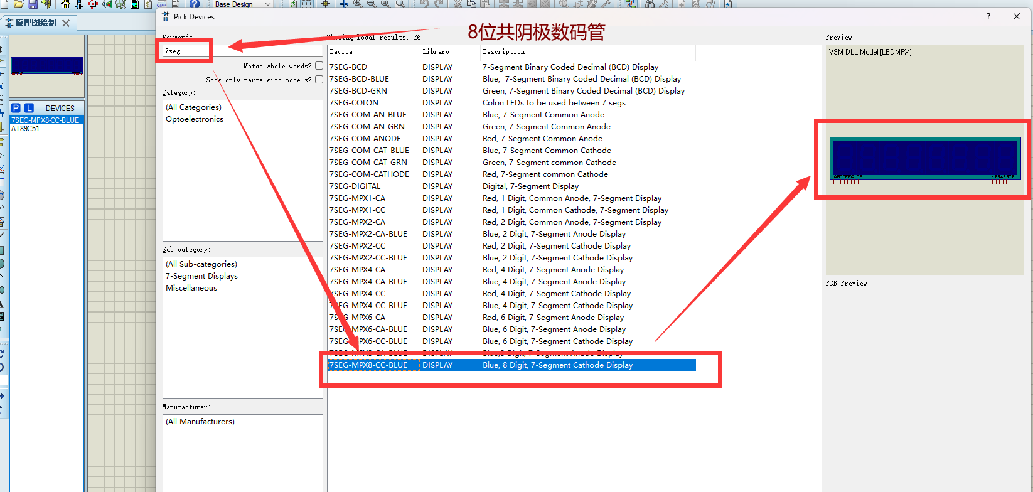Select (All Manufacturers) entry
Screen dimensions: 1033x492
coord(200,422)
